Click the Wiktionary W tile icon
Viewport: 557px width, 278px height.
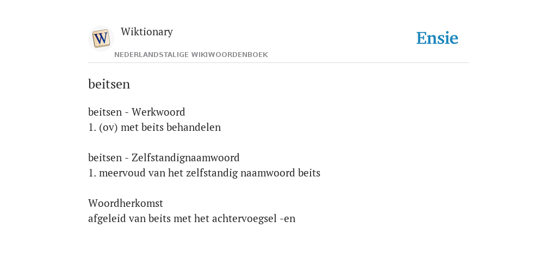(x=101, y=39)
